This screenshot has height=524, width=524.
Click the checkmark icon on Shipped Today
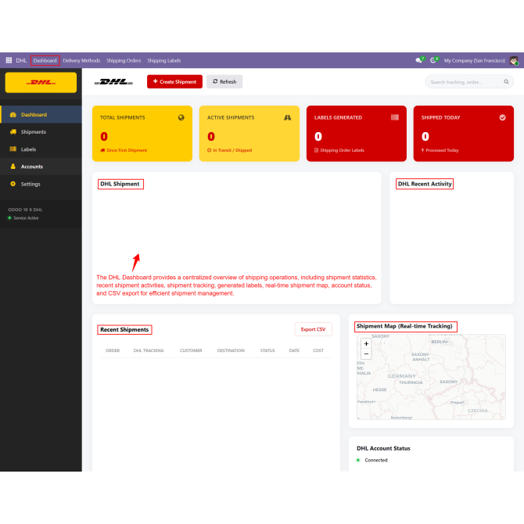tap(502, 117)
